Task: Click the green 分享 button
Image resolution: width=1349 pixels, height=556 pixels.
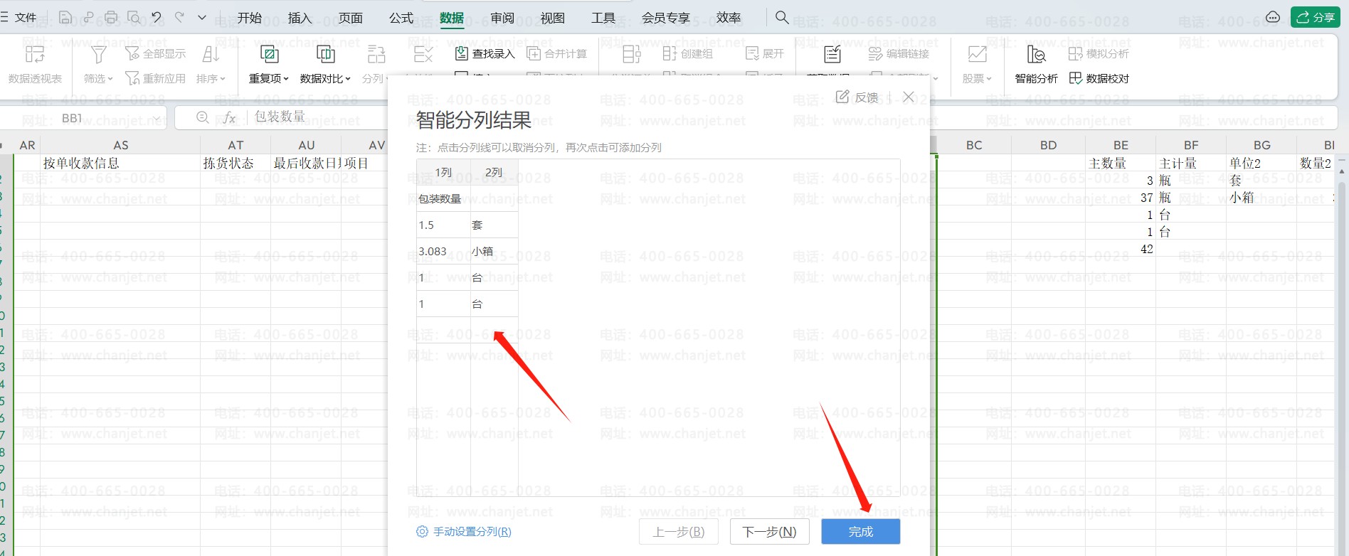Action: [x=1316, y=17]
